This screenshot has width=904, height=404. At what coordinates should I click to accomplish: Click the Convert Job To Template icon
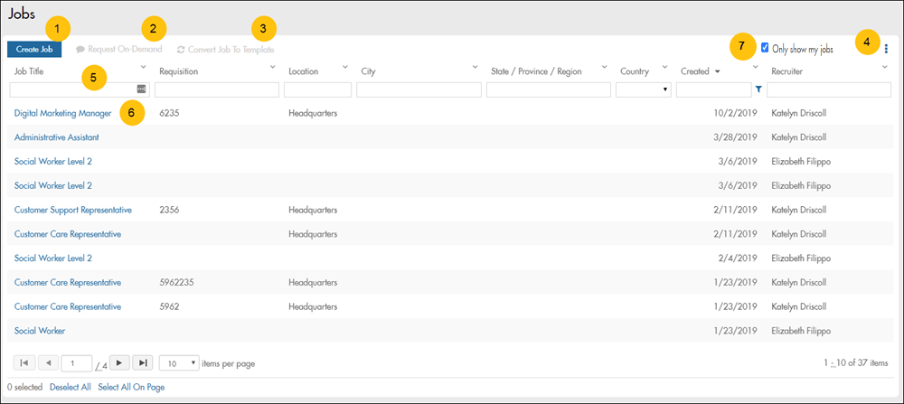[181, 50]
